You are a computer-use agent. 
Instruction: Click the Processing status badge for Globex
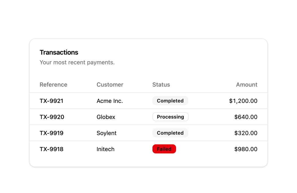170,117
